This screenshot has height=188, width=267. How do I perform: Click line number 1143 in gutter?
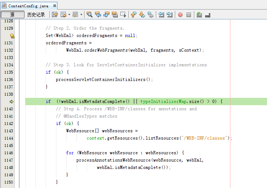click(8, 131)
